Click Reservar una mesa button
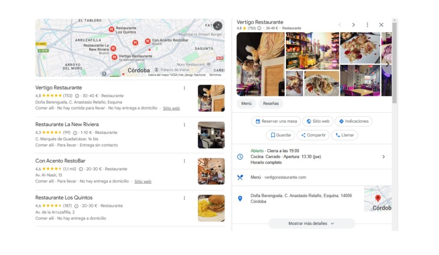The height and width of the screenshot is (255, 439). tap(276, 121)
